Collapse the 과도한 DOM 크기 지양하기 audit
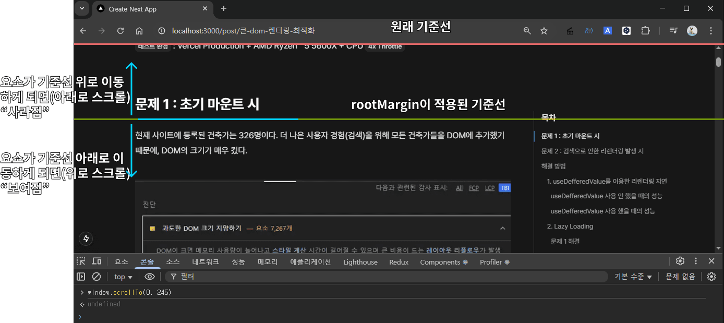Viewport: 724px width, 323px height. (502, 228)
